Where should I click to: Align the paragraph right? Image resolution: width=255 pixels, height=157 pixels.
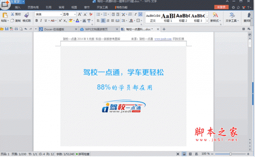tap(108, 21)
